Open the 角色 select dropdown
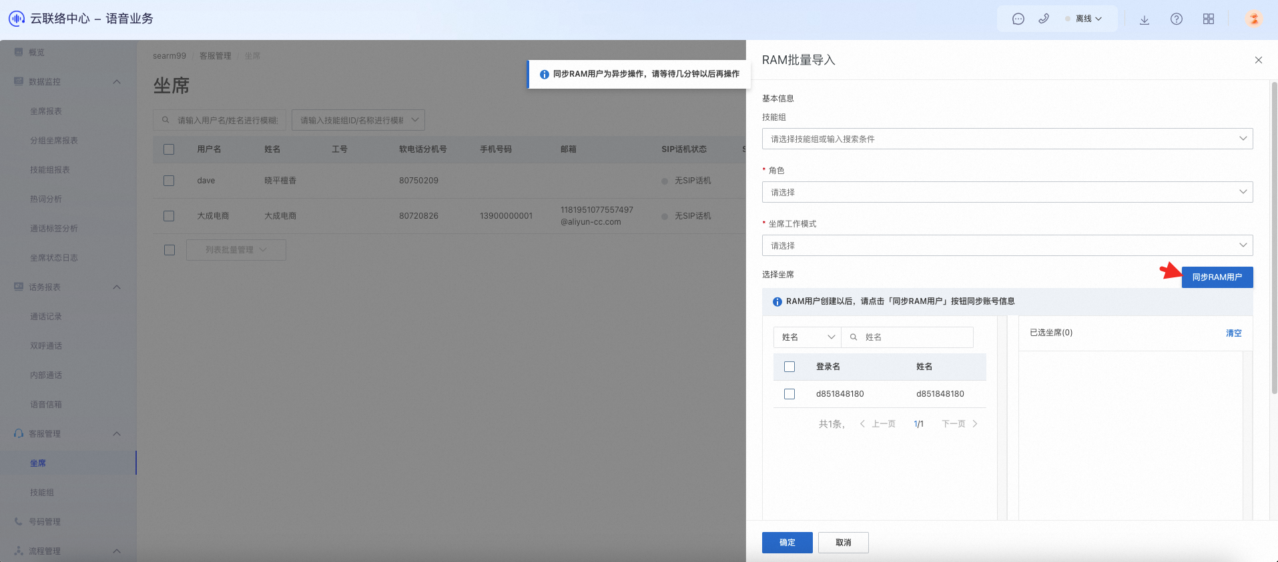 [1007, 192]
